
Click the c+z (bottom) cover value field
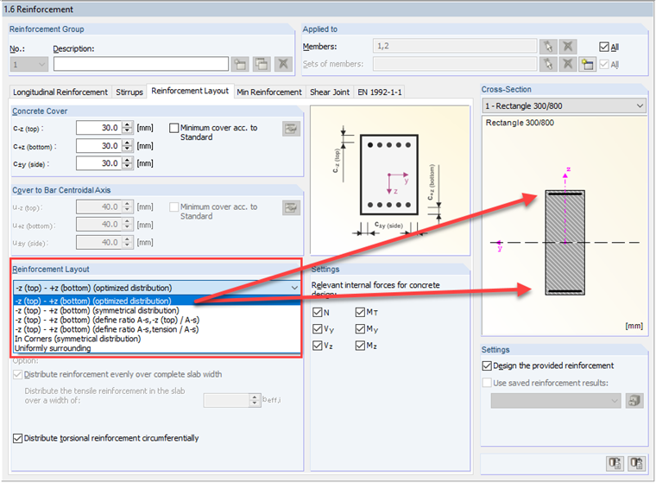(98, 146)
